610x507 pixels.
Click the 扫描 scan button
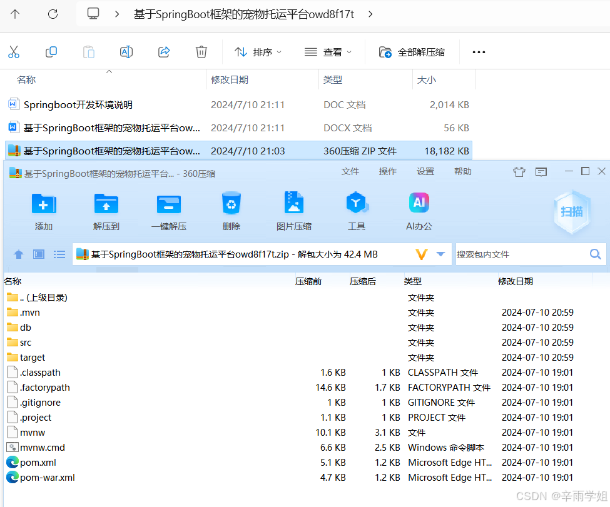pos(572,212)
